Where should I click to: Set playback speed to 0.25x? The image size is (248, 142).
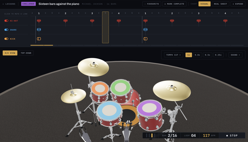(x=218, y=55)
